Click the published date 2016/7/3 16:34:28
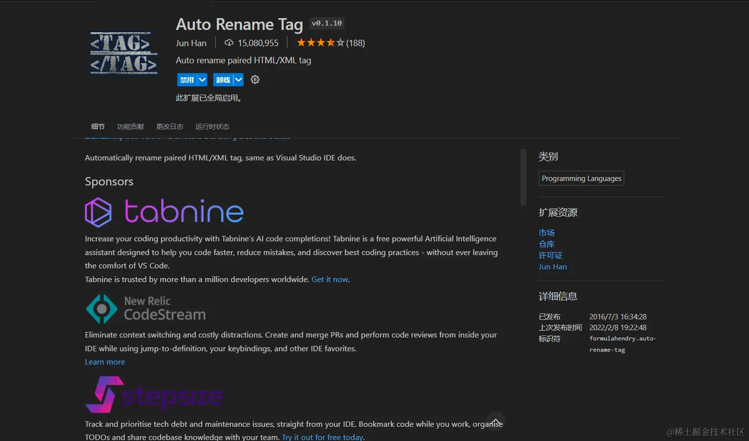Screen dimensions: 749x441 618,316
